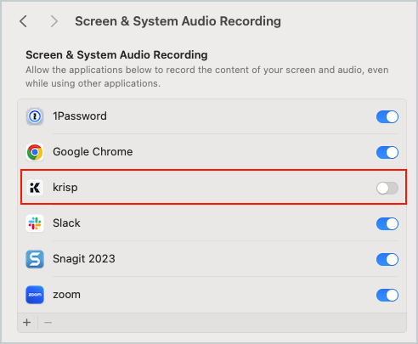Click the 1Password app icon

tap(35, 116)
